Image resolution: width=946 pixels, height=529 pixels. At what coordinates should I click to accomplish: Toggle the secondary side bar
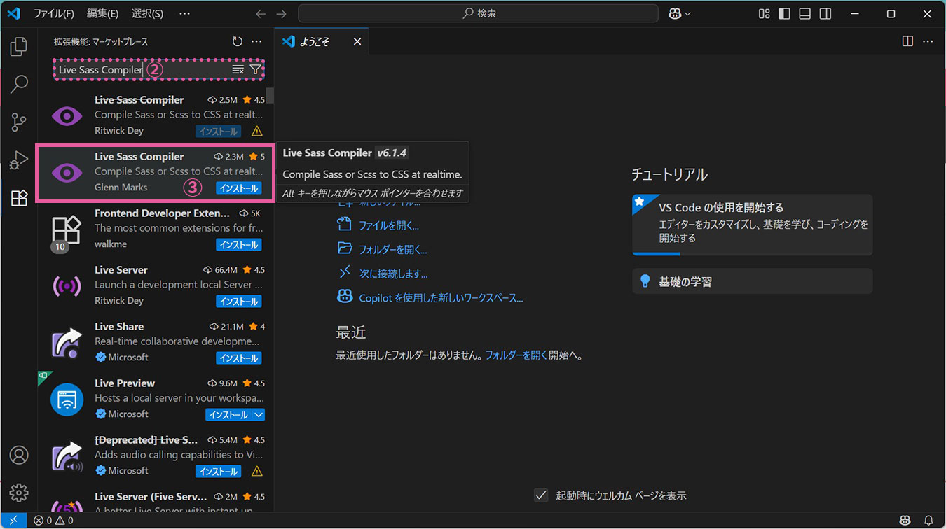point(825,14)
